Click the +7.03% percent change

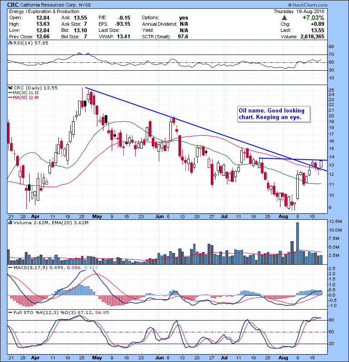pyautogui.click(x=313, y=18)
